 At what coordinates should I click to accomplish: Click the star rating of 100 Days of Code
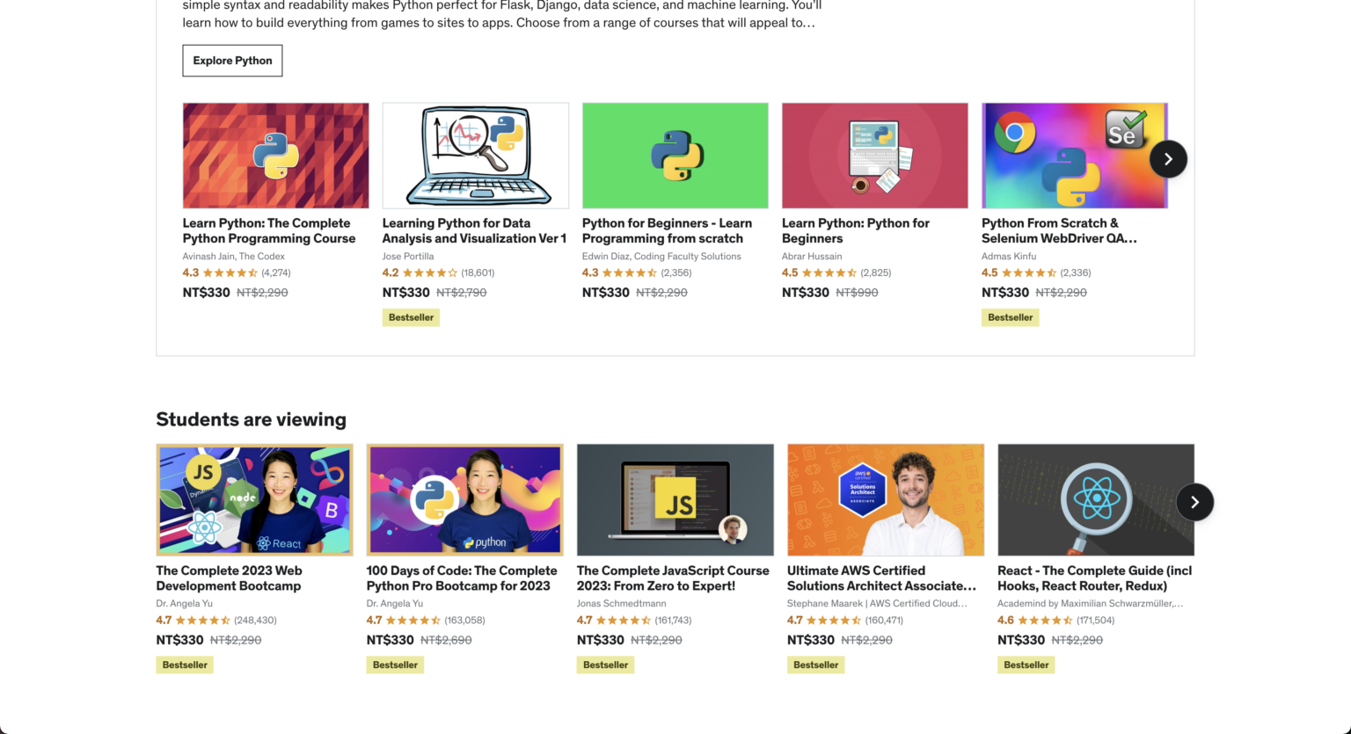click(x=413, y=621)
